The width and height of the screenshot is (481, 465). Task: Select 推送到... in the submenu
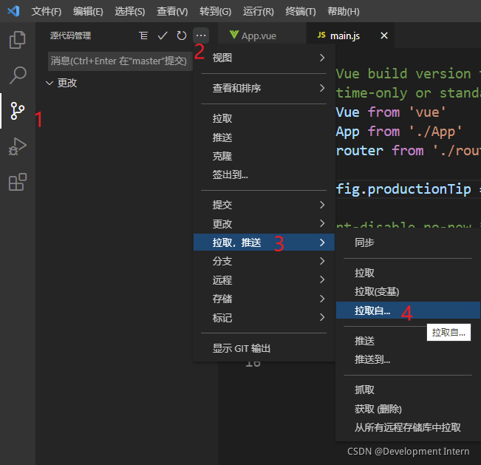408,359
